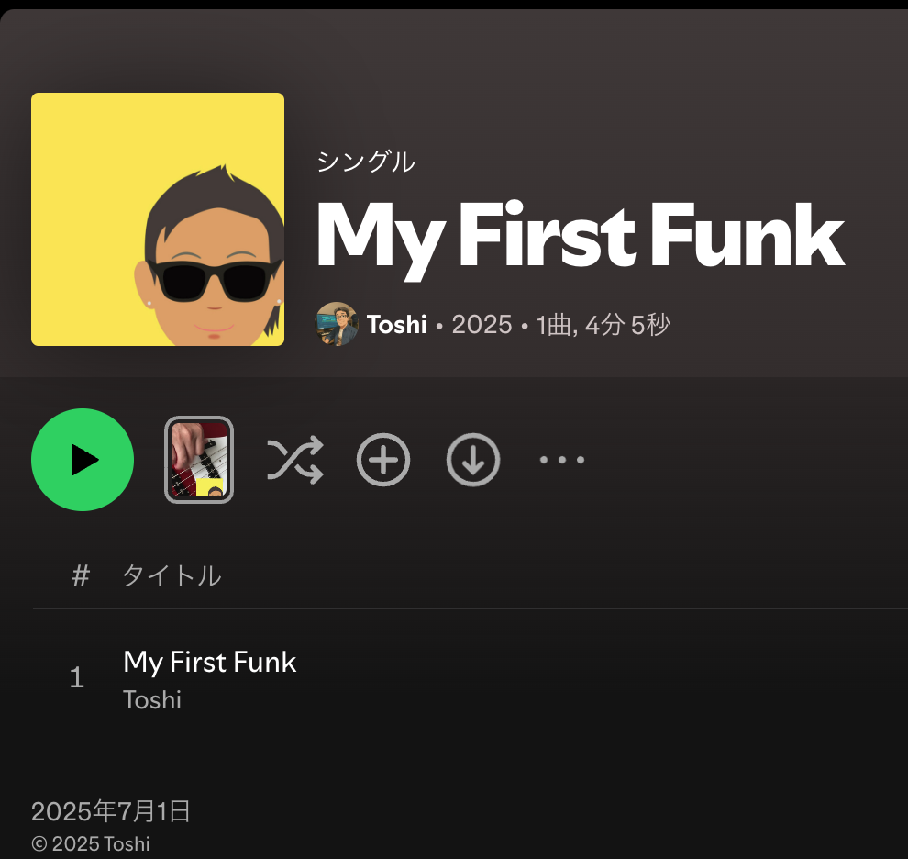
Task: Click the # column header
Action: [x=81, y=575]
